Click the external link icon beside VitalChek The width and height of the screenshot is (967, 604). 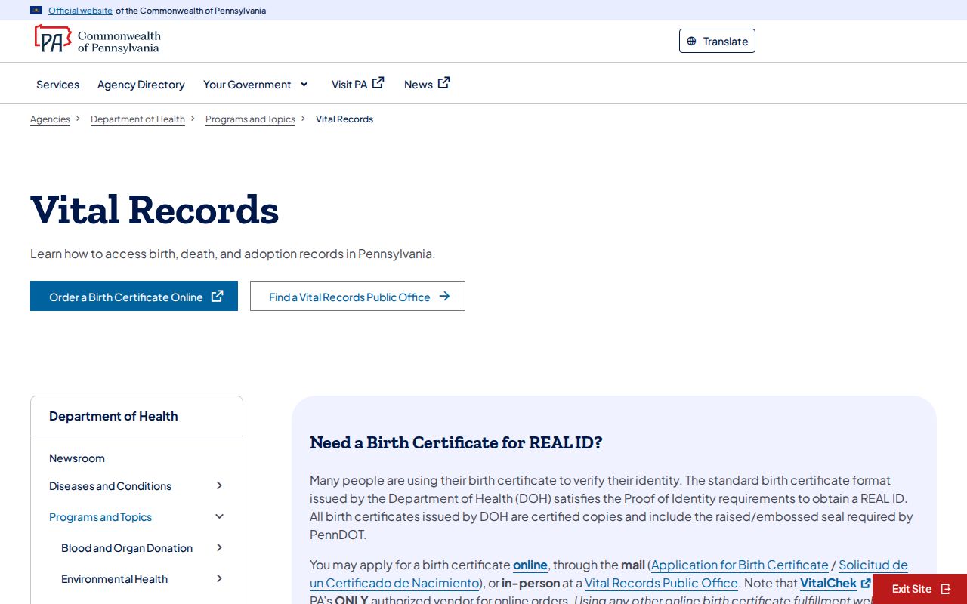coord(866,583)
